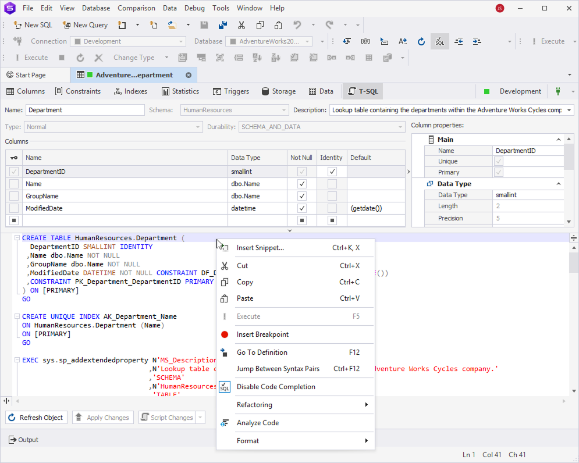Collapse the Main properties section

tap(558, 140)
